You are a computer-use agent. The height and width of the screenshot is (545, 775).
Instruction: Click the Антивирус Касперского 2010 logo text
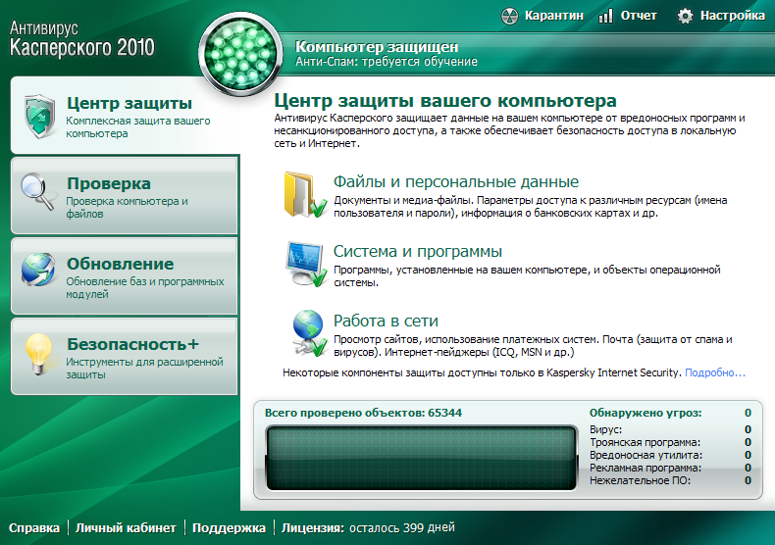[x=82, y=38]
